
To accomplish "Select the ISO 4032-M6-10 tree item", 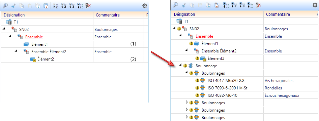I will point(222,95).
